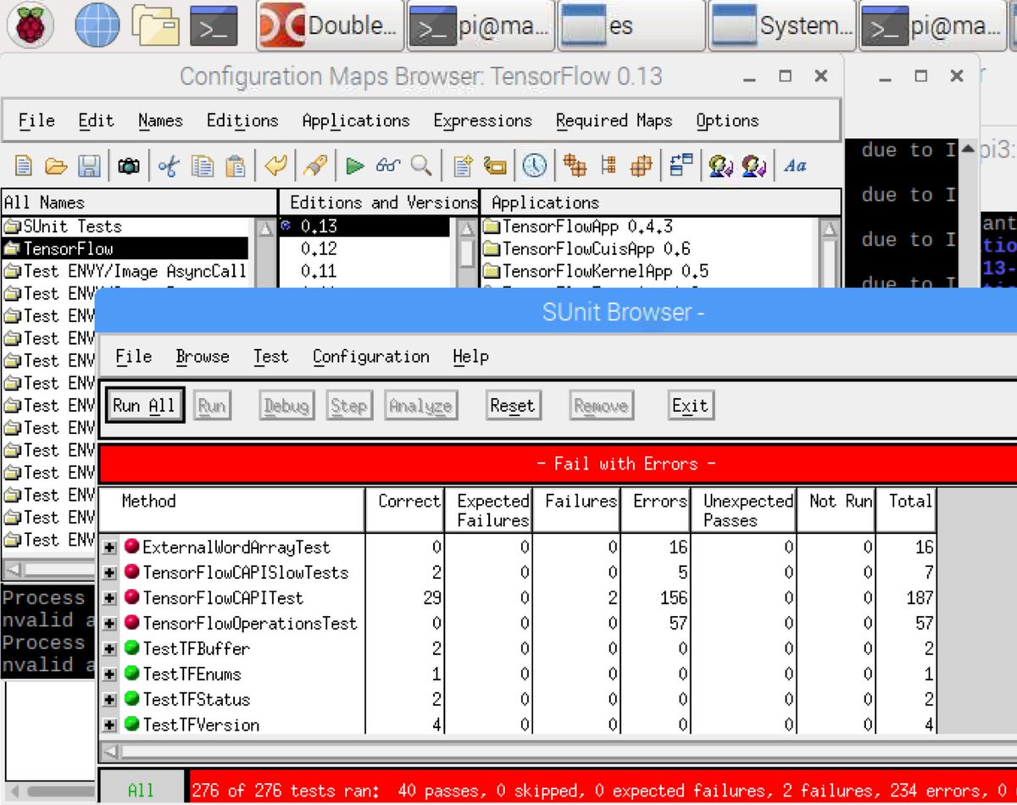
Task: Switch to the System taskbar window
Action: [x=783, y=26]
